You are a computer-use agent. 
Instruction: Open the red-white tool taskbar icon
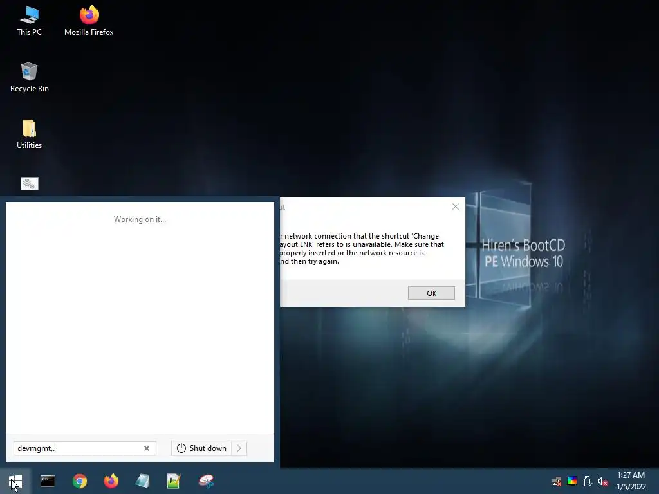tap(205, 481)
